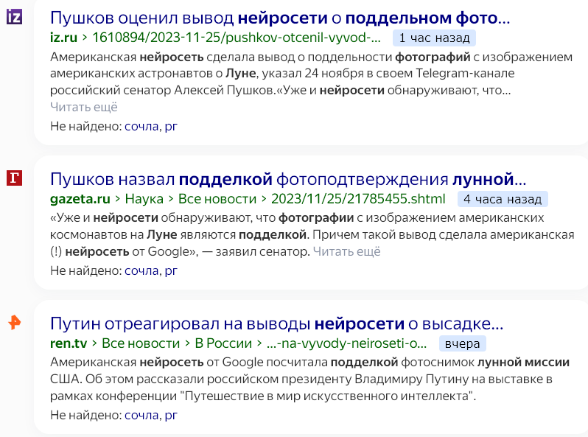The image size is (588, 437).
Task: Expand 'Читать ещё' in the gazeta.ru result
Action: [x=347, y=251]
